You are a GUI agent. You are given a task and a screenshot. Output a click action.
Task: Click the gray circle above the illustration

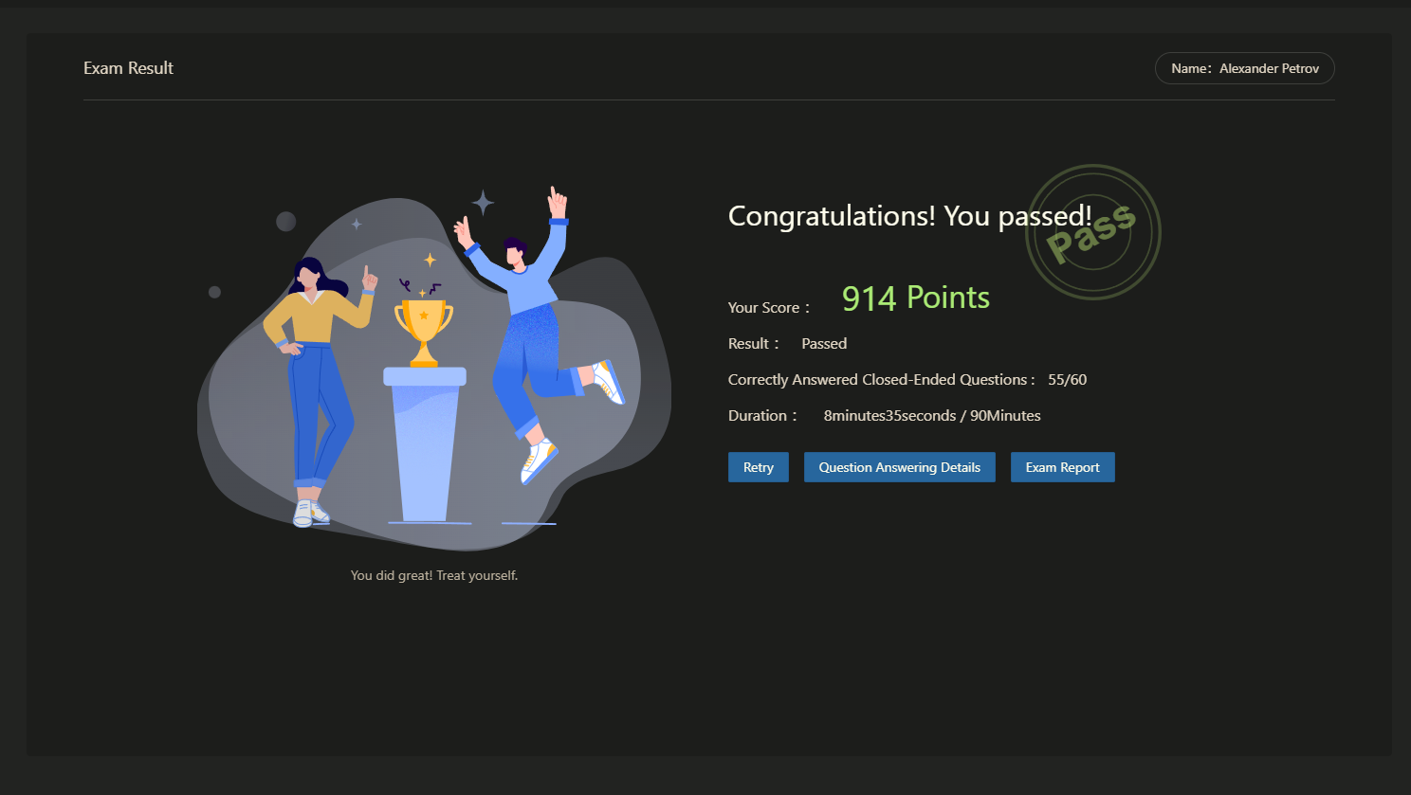click(x=285, y=222)
